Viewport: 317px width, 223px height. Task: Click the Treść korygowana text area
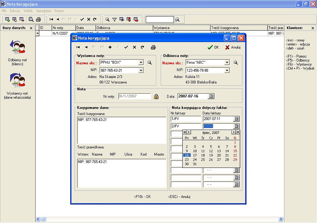tap(122, 130)
